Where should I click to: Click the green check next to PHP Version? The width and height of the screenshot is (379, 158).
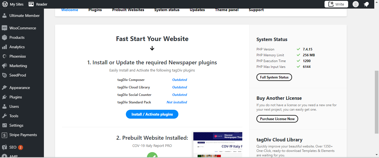298,49
